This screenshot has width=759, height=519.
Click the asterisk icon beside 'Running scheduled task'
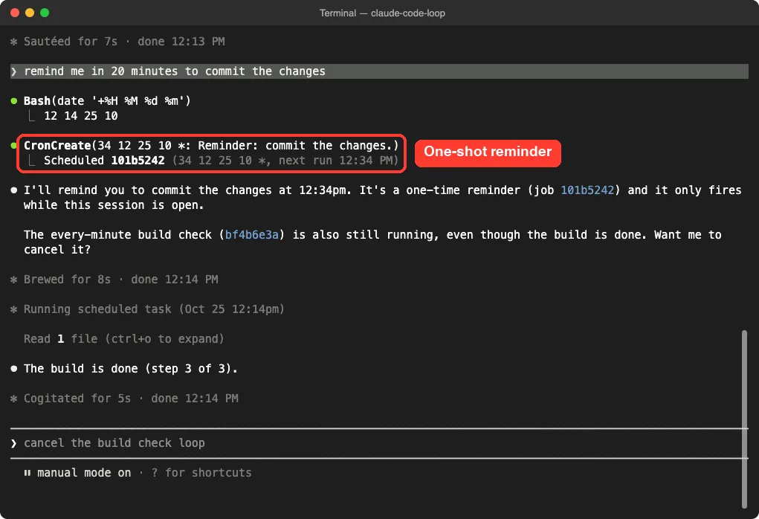tap(13, 309)
